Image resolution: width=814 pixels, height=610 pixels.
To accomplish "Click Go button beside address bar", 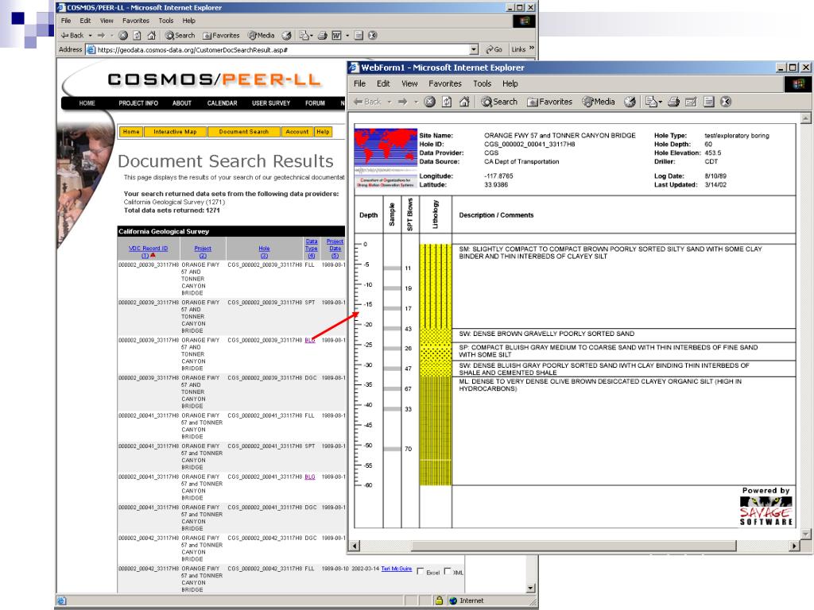I will click(494, 49).
